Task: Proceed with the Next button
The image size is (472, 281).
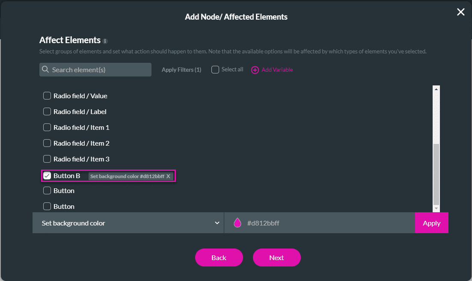Action: tap(276, 258)
